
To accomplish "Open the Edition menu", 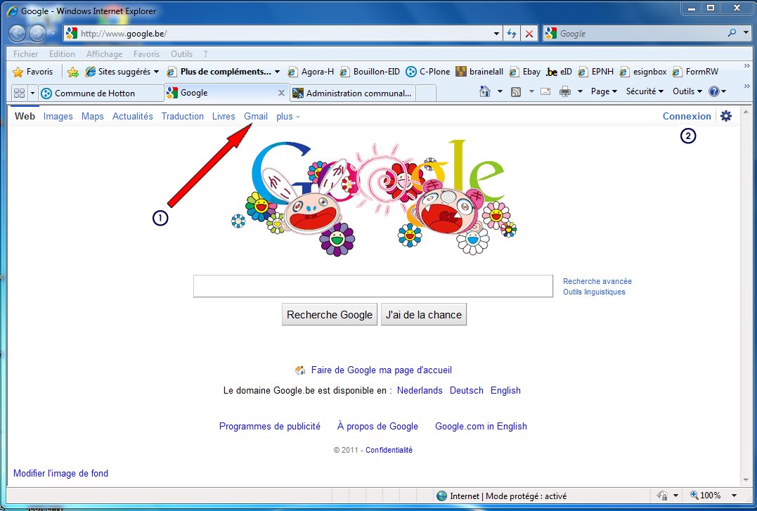I will pos(62,54).
